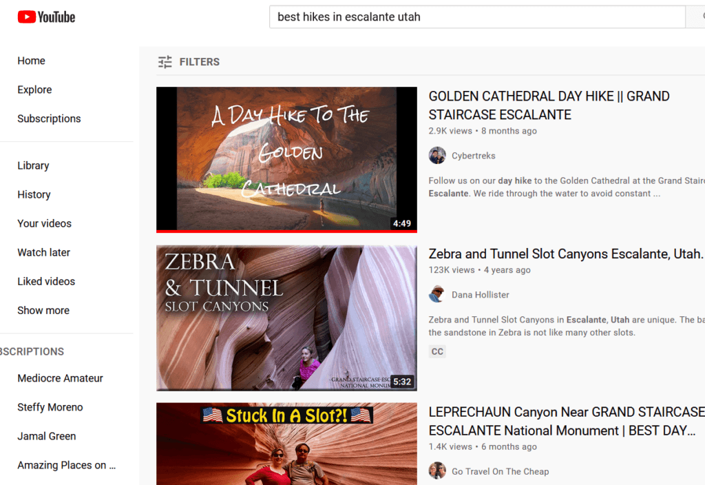Click '2.9K views • 8 months ago' text
The height and width of the screenshot is (485, 705).
[x=483, y=131]
